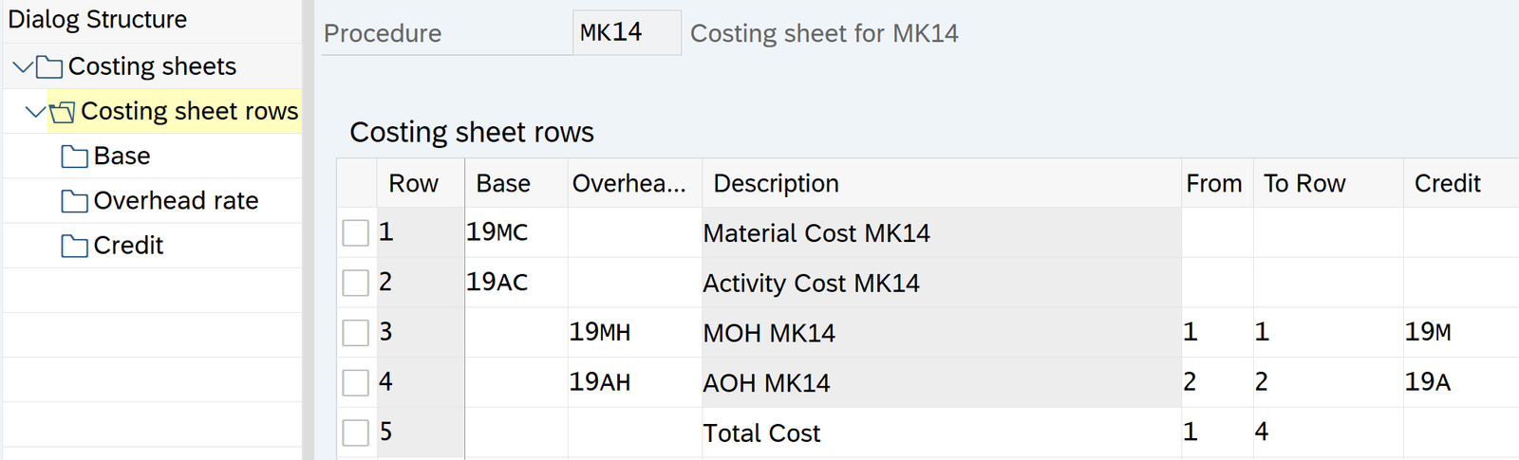Click the open folder icon for Costing sheet rows

click(x=62, y=112)
